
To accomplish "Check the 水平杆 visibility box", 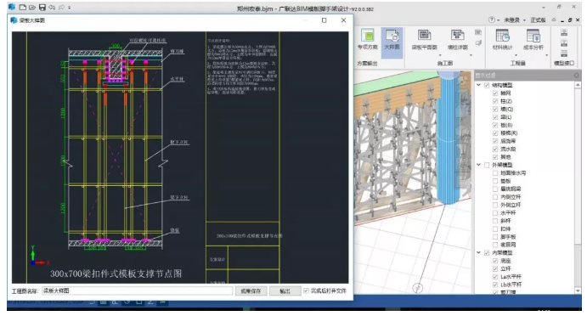I will (495, 212).
